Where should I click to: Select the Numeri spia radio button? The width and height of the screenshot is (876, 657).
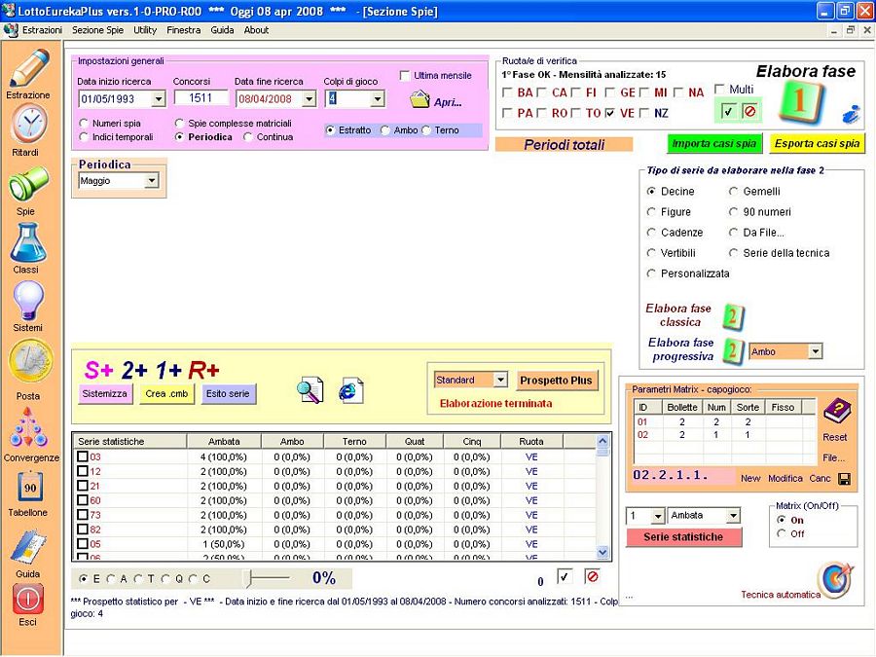84,123
